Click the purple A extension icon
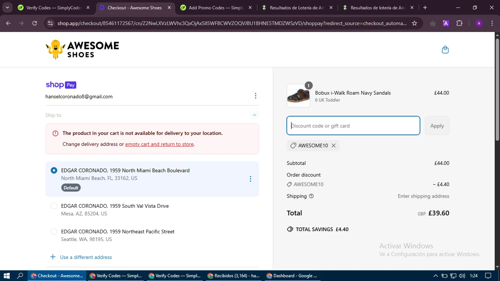 point(446,23)
